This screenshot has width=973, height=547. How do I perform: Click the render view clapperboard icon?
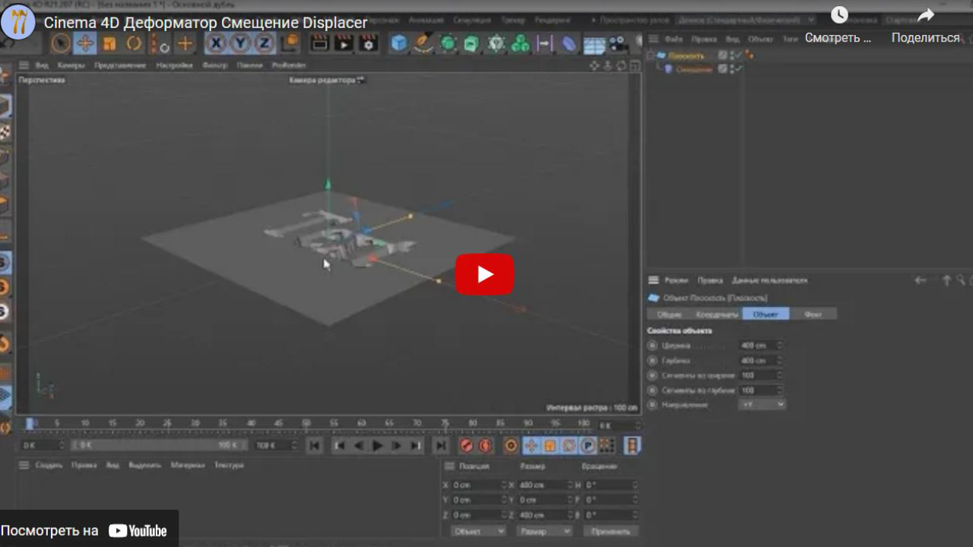(320, 43)
